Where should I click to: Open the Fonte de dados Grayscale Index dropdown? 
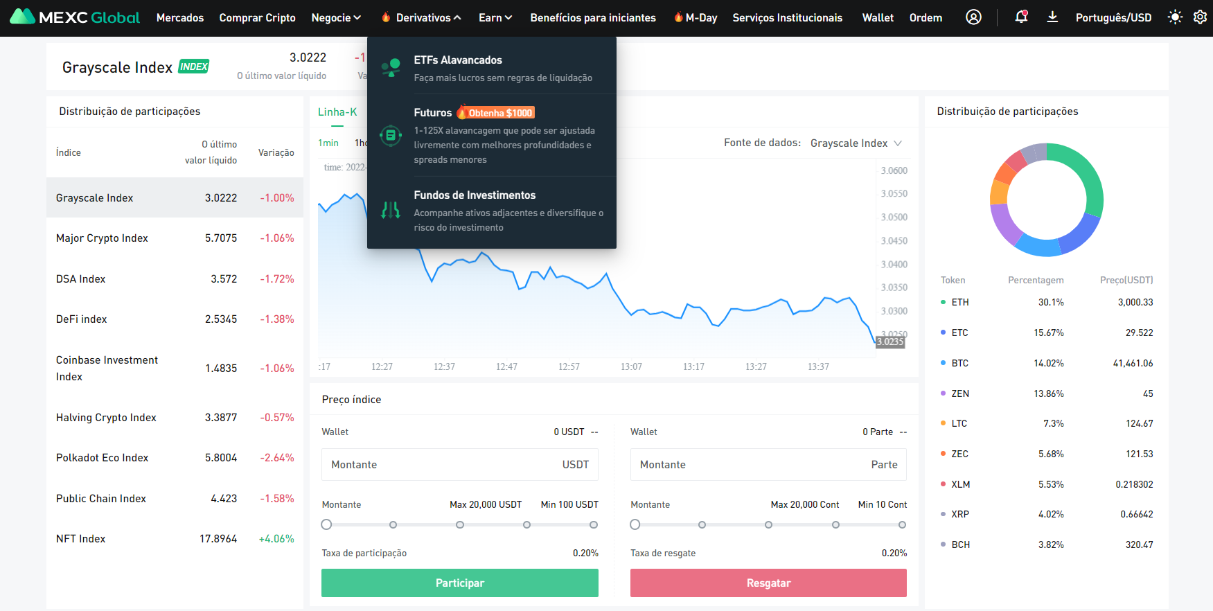tap(856, 143)
